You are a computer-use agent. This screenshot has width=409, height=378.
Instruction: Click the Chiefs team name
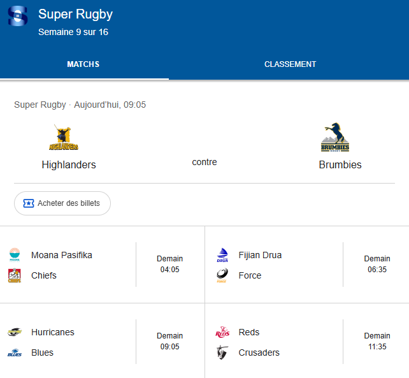(x=44, y=275)
